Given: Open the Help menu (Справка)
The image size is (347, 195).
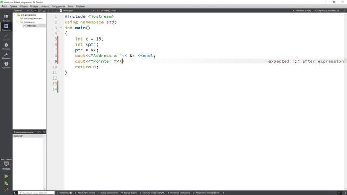Looking at the screenshot, I should (x=80, y=6).
